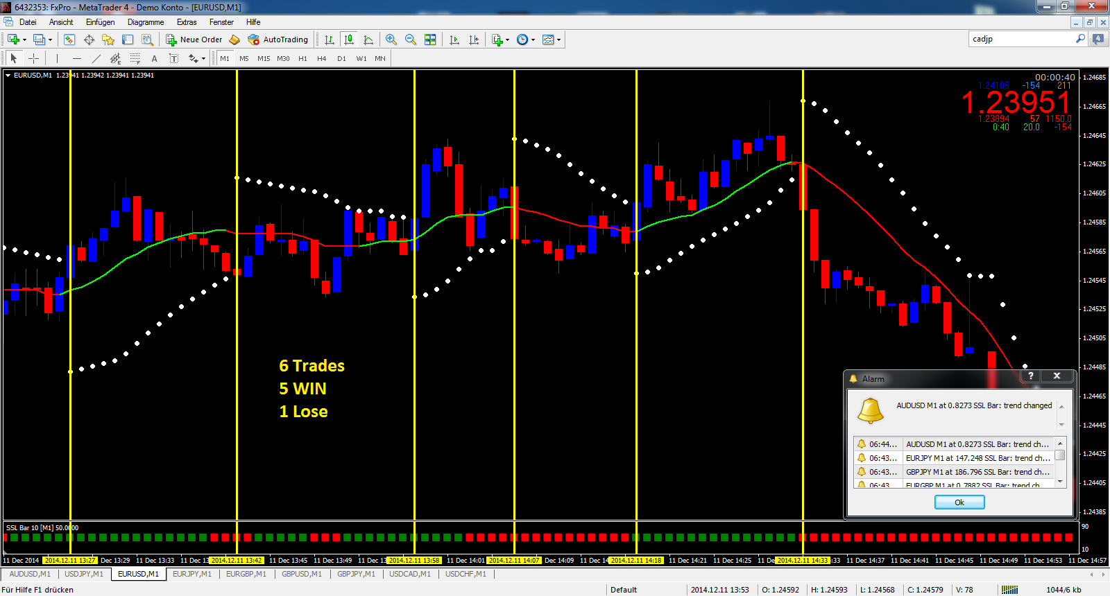The image size is (1110, 596).
Task: Switch to D1 timeframe button
Action: pos(341,58)
